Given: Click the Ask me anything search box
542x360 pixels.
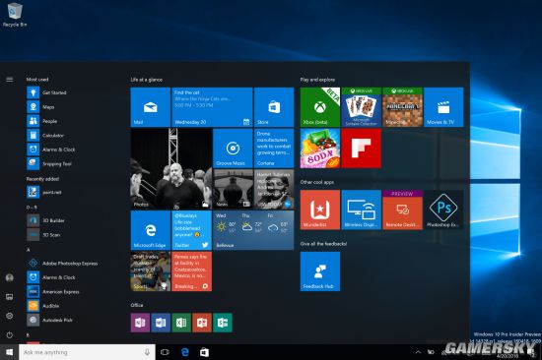Looking at the screenshot, I should pyautogui.click(x=87, y=352).
